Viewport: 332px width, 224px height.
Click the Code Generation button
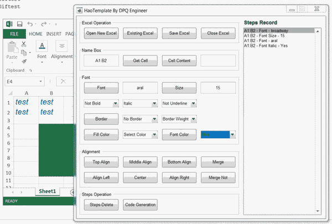(140, 205)
